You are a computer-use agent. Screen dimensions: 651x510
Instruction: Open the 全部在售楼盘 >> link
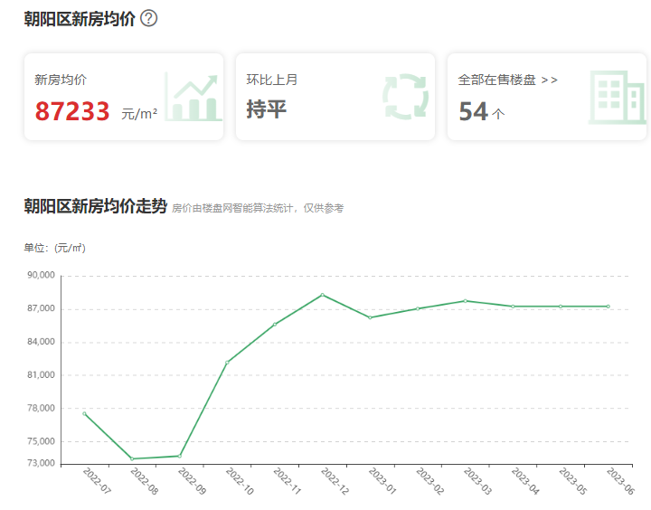(508, 80)
